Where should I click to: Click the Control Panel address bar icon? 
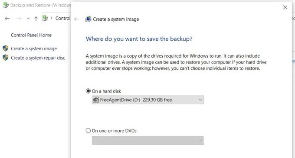pyautogui.click(x=45, y=18)
